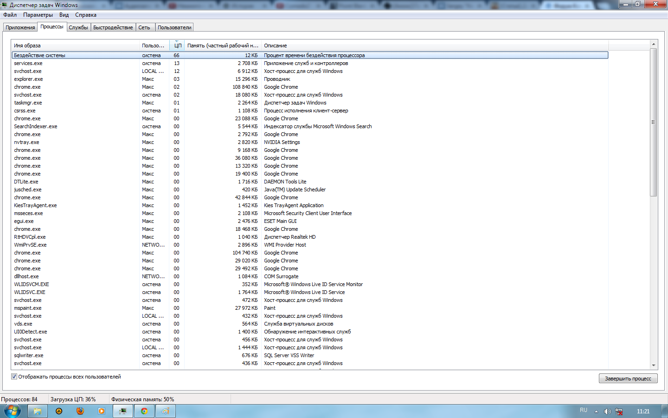668x418 pixels.
Task: Select the csrss.exe process
Action: pyautogui.click(x=310, y=111)
